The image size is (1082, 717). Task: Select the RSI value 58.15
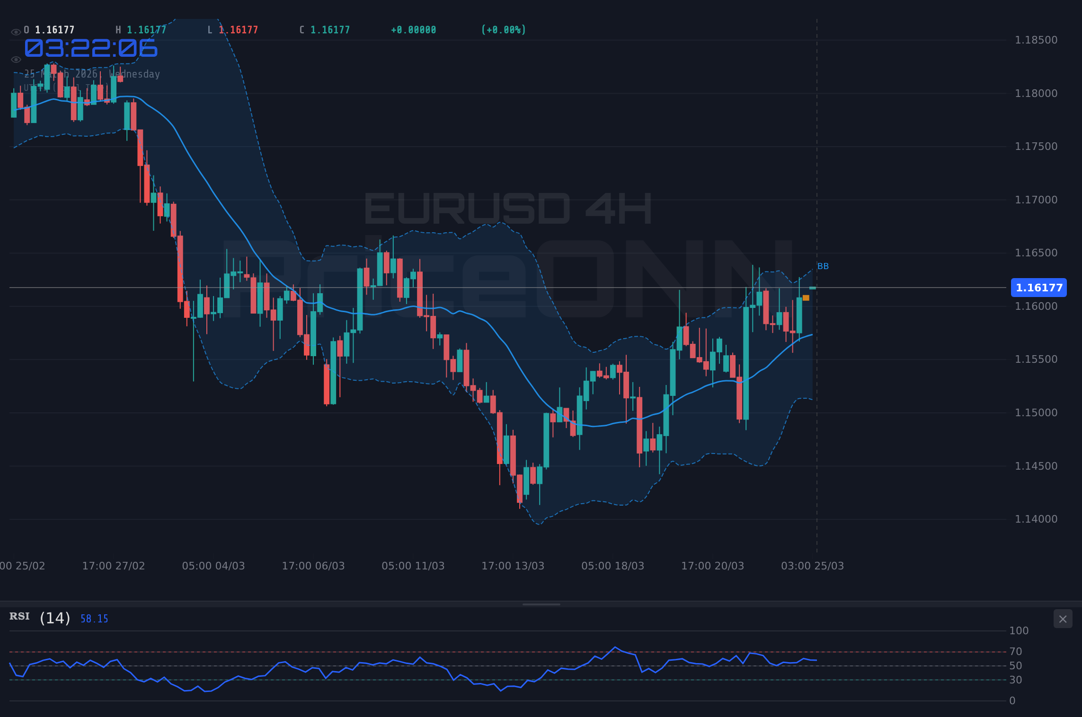coord(94,618)
